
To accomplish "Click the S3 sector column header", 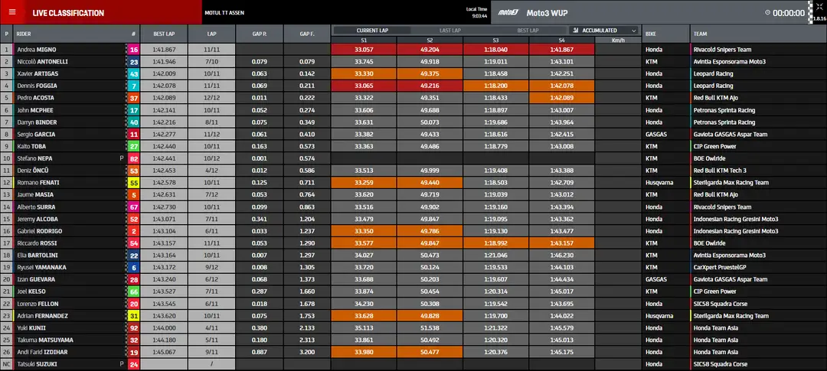I will tap(495, 40).
